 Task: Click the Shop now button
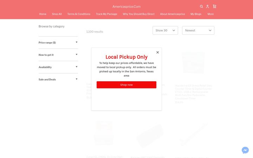tap(126, 85)
